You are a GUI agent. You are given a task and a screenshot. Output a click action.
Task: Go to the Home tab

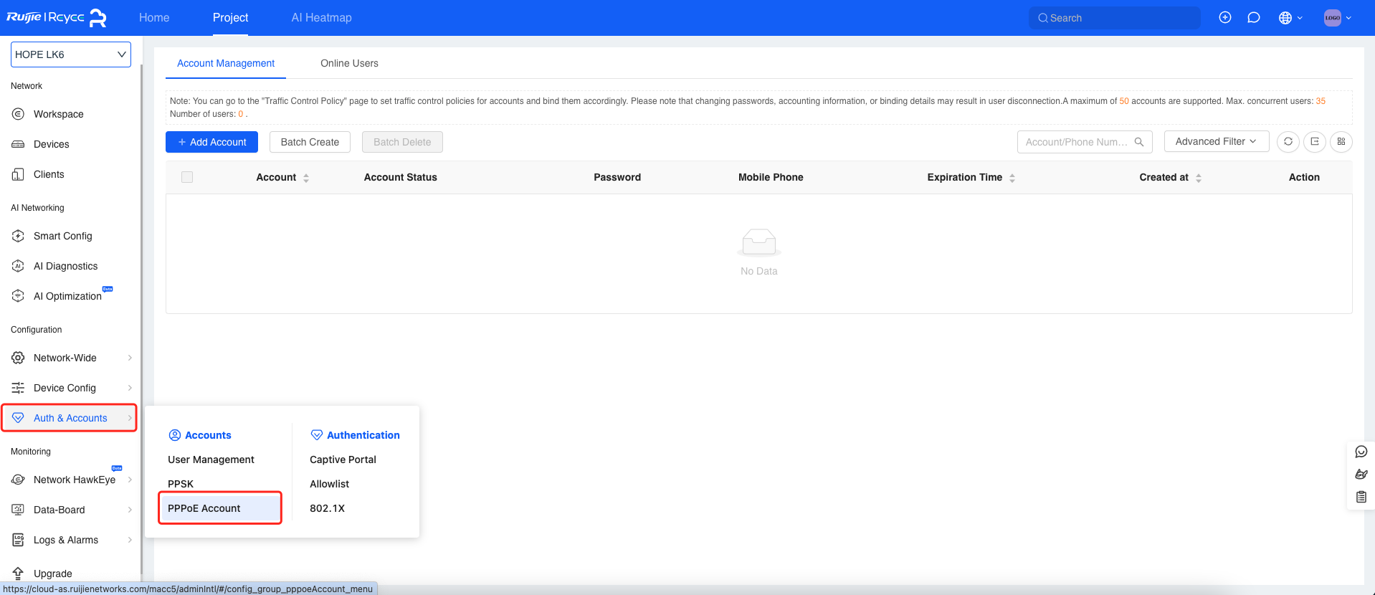154,17
